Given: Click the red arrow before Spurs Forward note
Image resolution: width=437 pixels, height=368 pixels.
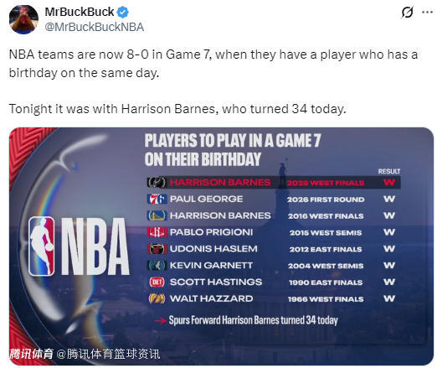Looking at the screenshot, I should (x=161, y=321).
